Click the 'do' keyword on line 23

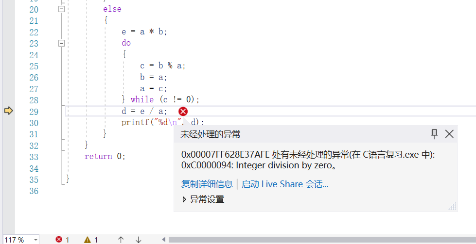coord(126,43)
